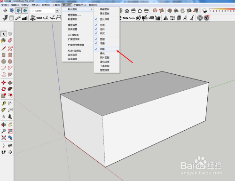
Task: Click the Zoom Extents tool icon
Action: click(4, 138)
